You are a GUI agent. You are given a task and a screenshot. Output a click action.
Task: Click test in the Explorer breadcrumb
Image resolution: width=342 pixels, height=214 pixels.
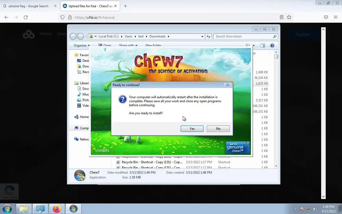(141, 36)
